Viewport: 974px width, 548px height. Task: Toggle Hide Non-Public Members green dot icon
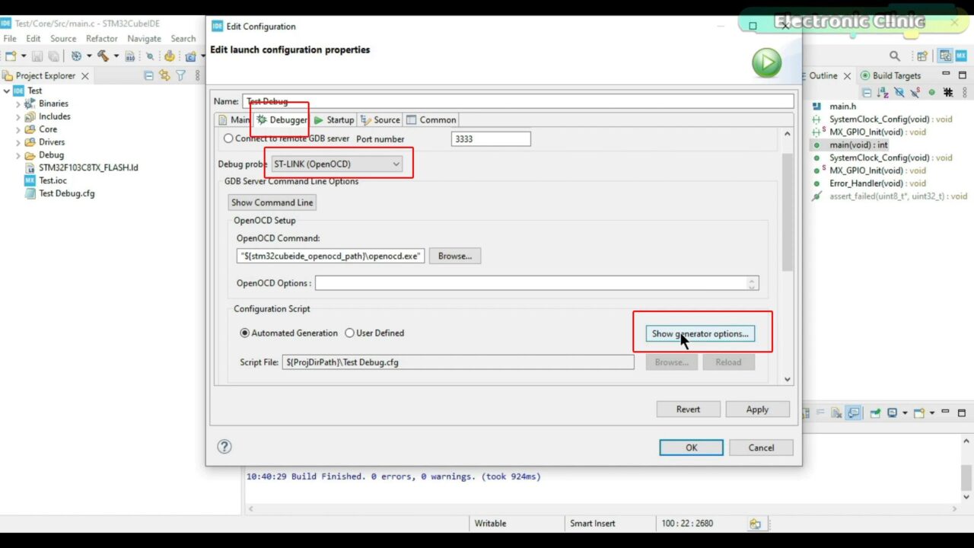coord(931,92)
